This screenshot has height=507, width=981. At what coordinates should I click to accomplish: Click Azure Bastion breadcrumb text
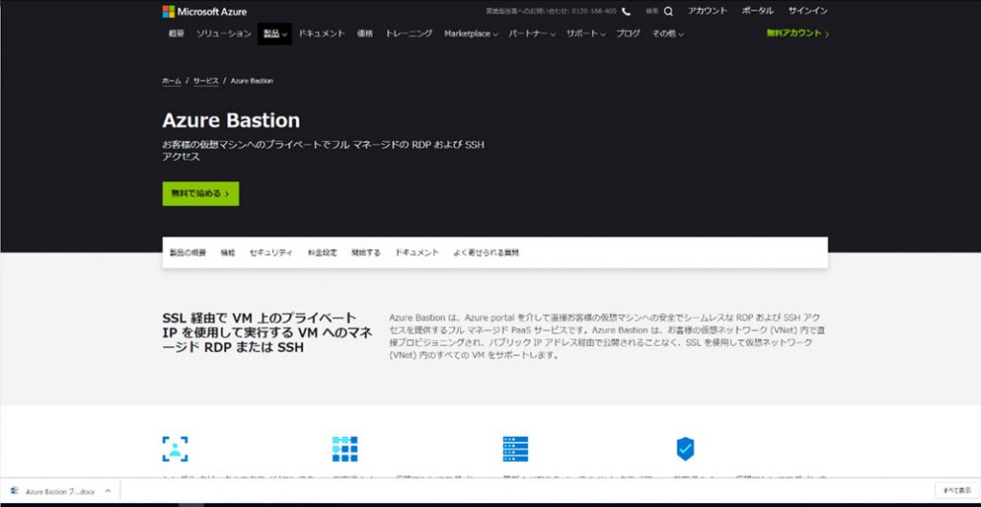click(x=252, y=81)
